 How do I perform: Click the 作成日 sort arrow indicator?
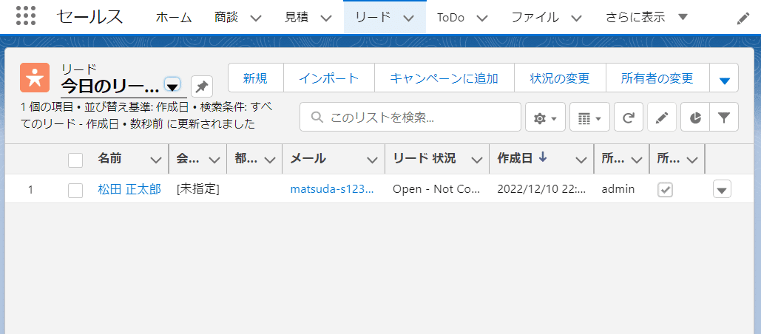point(543,157)
